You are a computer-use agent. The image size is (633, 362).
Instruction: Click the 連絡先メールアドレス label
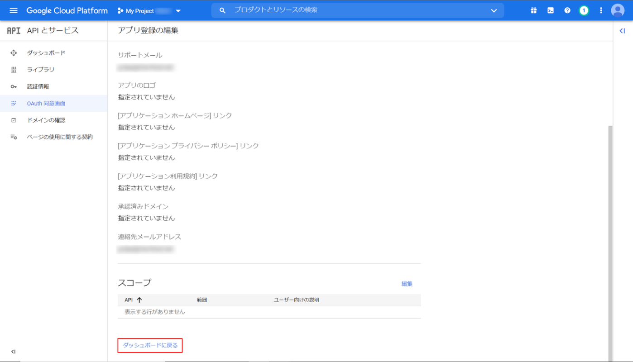click(x=149, y=237)
